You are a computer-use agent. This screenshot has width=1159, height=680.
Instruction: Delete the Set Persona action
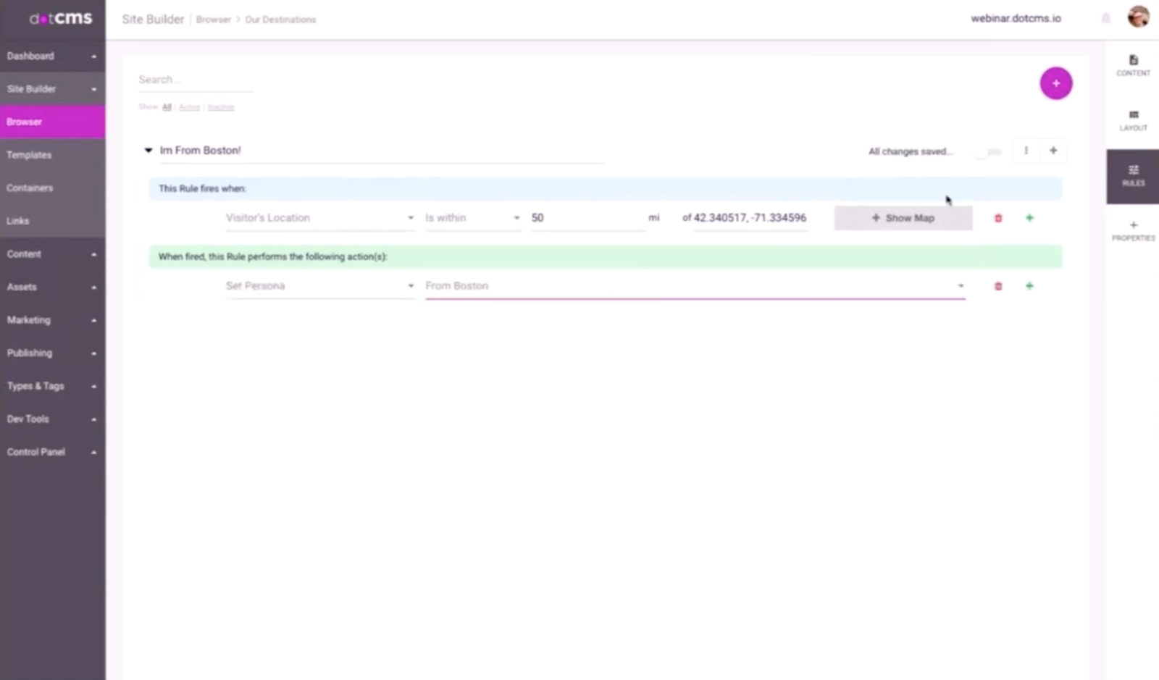997,286
